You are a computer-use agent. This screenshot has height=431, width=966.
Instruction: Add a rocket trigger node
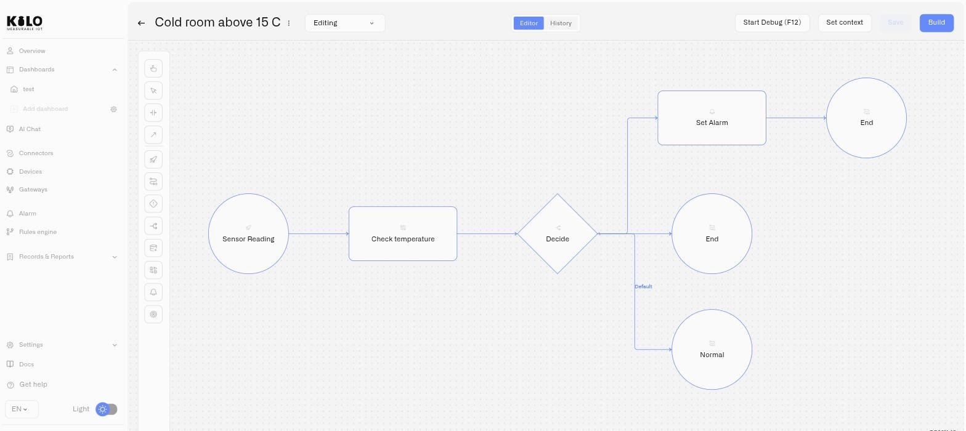[153, 159]
